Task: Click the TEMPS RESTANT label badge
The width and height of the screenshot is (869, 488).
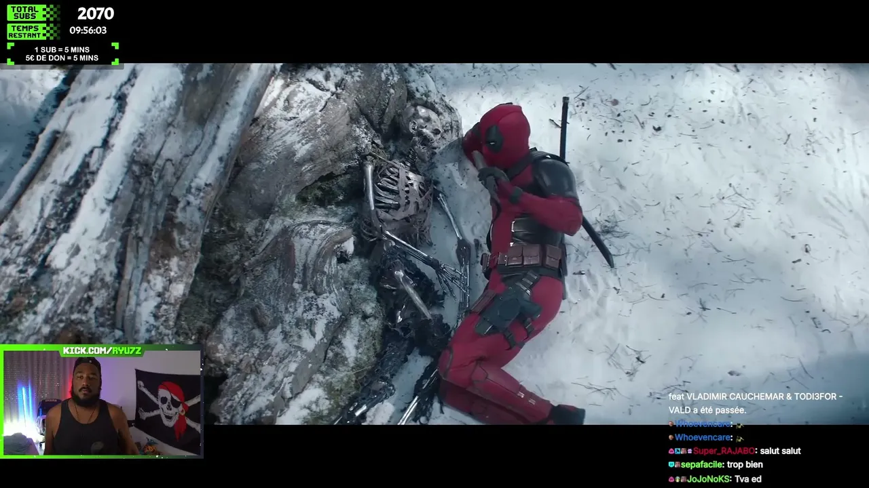Action: click(x=33, y=31)
